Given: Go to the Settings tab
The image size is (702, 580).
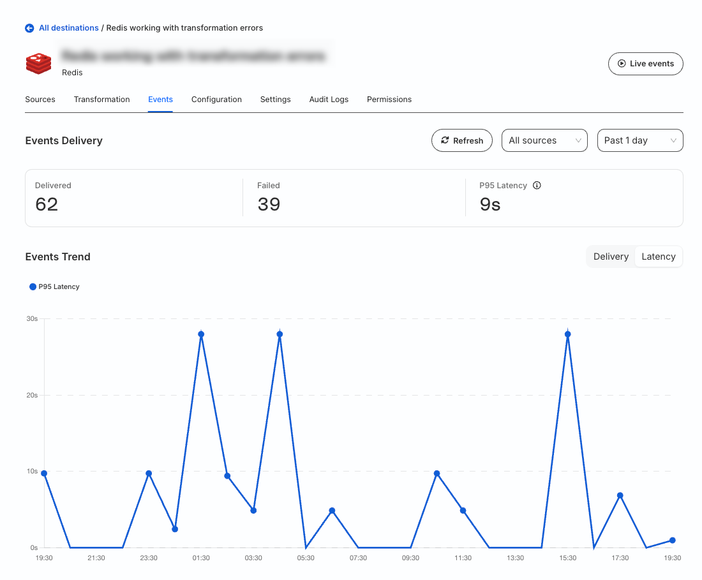Looking at the screenshot, I should [x=275, y=100].
